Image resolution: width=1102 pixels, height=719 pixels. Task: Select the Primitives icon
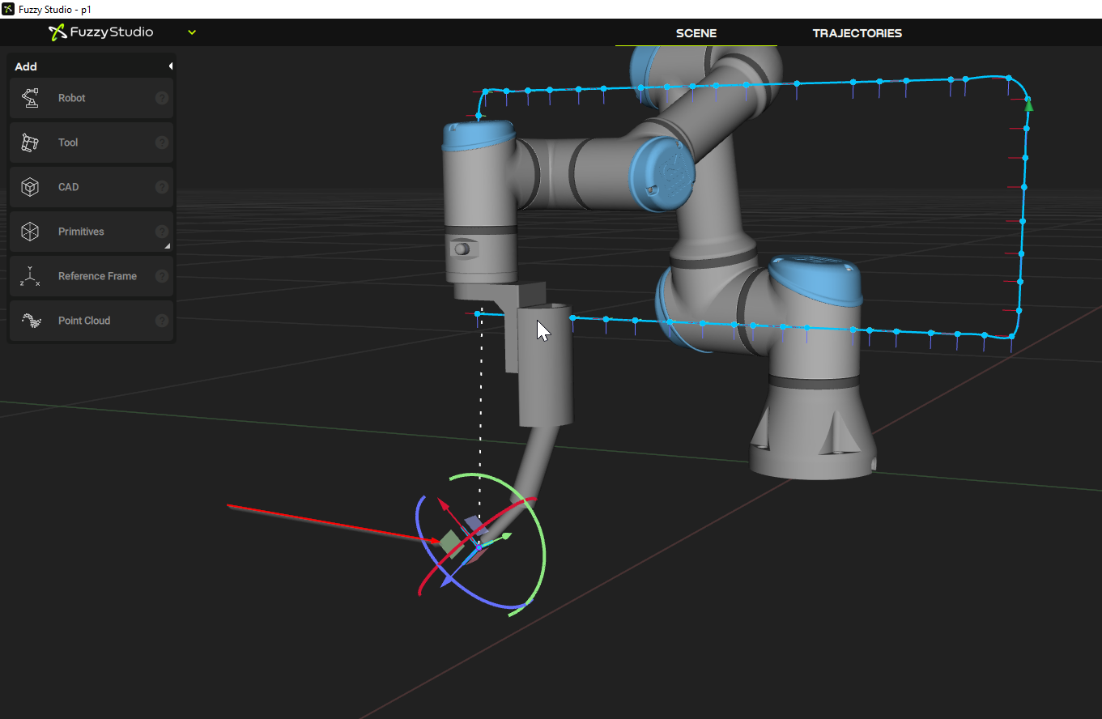pyautogui.click(x=30, y=232)
